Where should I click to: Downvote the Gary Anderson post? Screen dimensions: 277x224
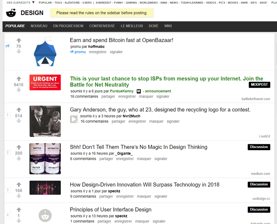pyautogui.click(x=19, y=121)
